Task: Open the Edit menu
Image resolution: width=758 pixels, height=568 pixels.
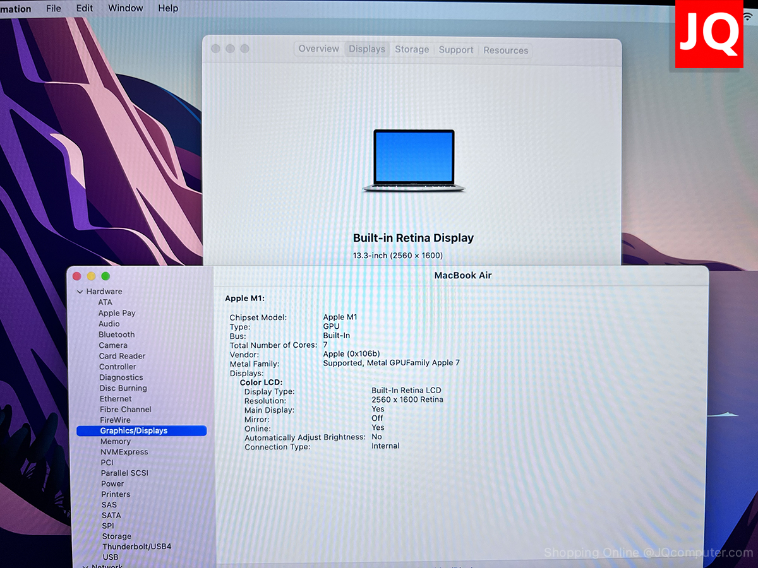Action: 85,8
